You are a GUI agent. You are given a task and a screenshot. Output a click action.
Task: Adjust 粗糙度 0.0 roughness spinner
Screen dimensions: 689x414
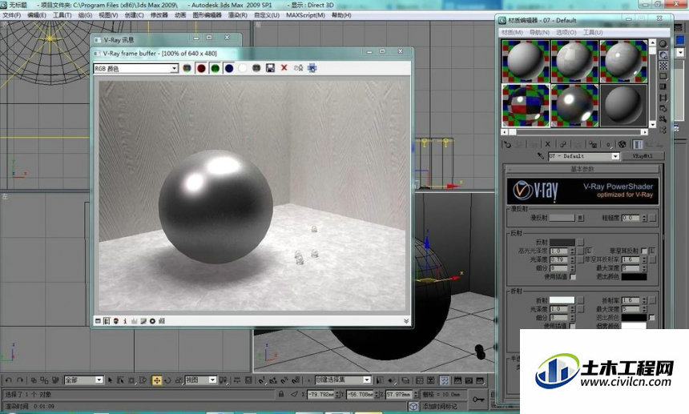pos(645,218)
